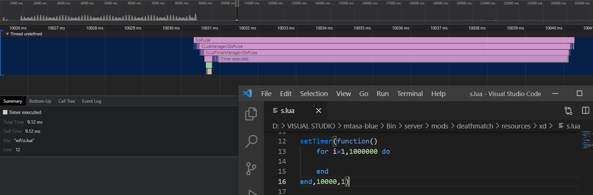593x195 pixels.
Task: Click the D: breadcrumb segment
Action: coord(275,126)
